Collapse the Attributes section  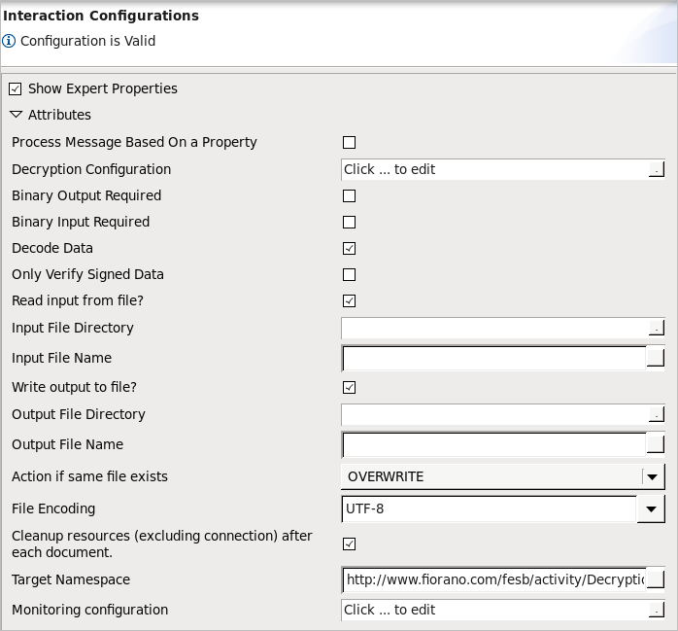pos(16,115)
